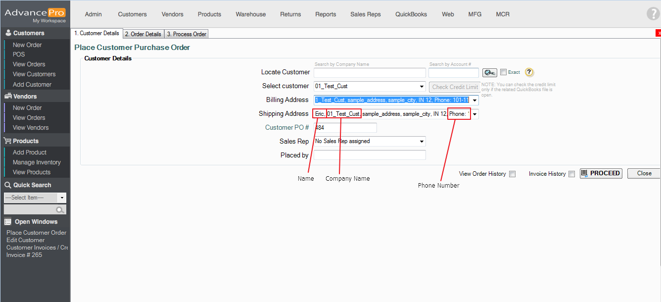This screenshot has height=302, width=661.
Task: Open the Warehouse menu
Action: [250, 14]
